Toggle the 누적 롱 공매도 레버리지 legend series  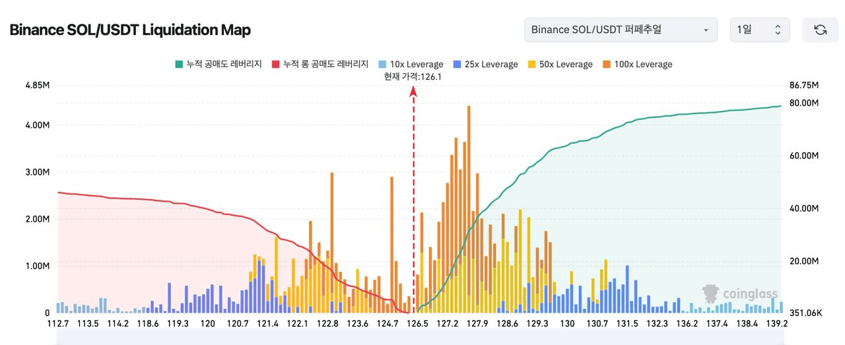320,64
